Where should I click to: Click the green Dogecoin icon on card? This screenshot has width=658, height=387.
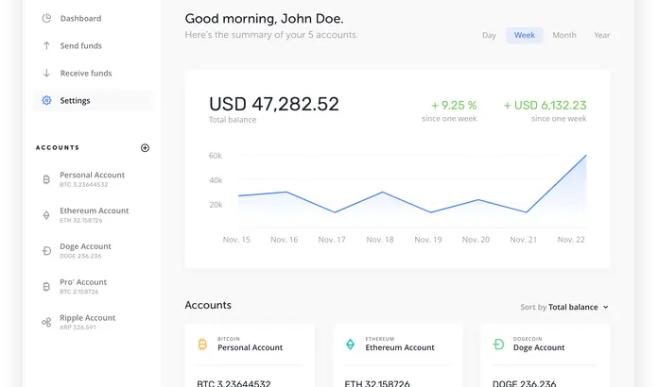498,345
